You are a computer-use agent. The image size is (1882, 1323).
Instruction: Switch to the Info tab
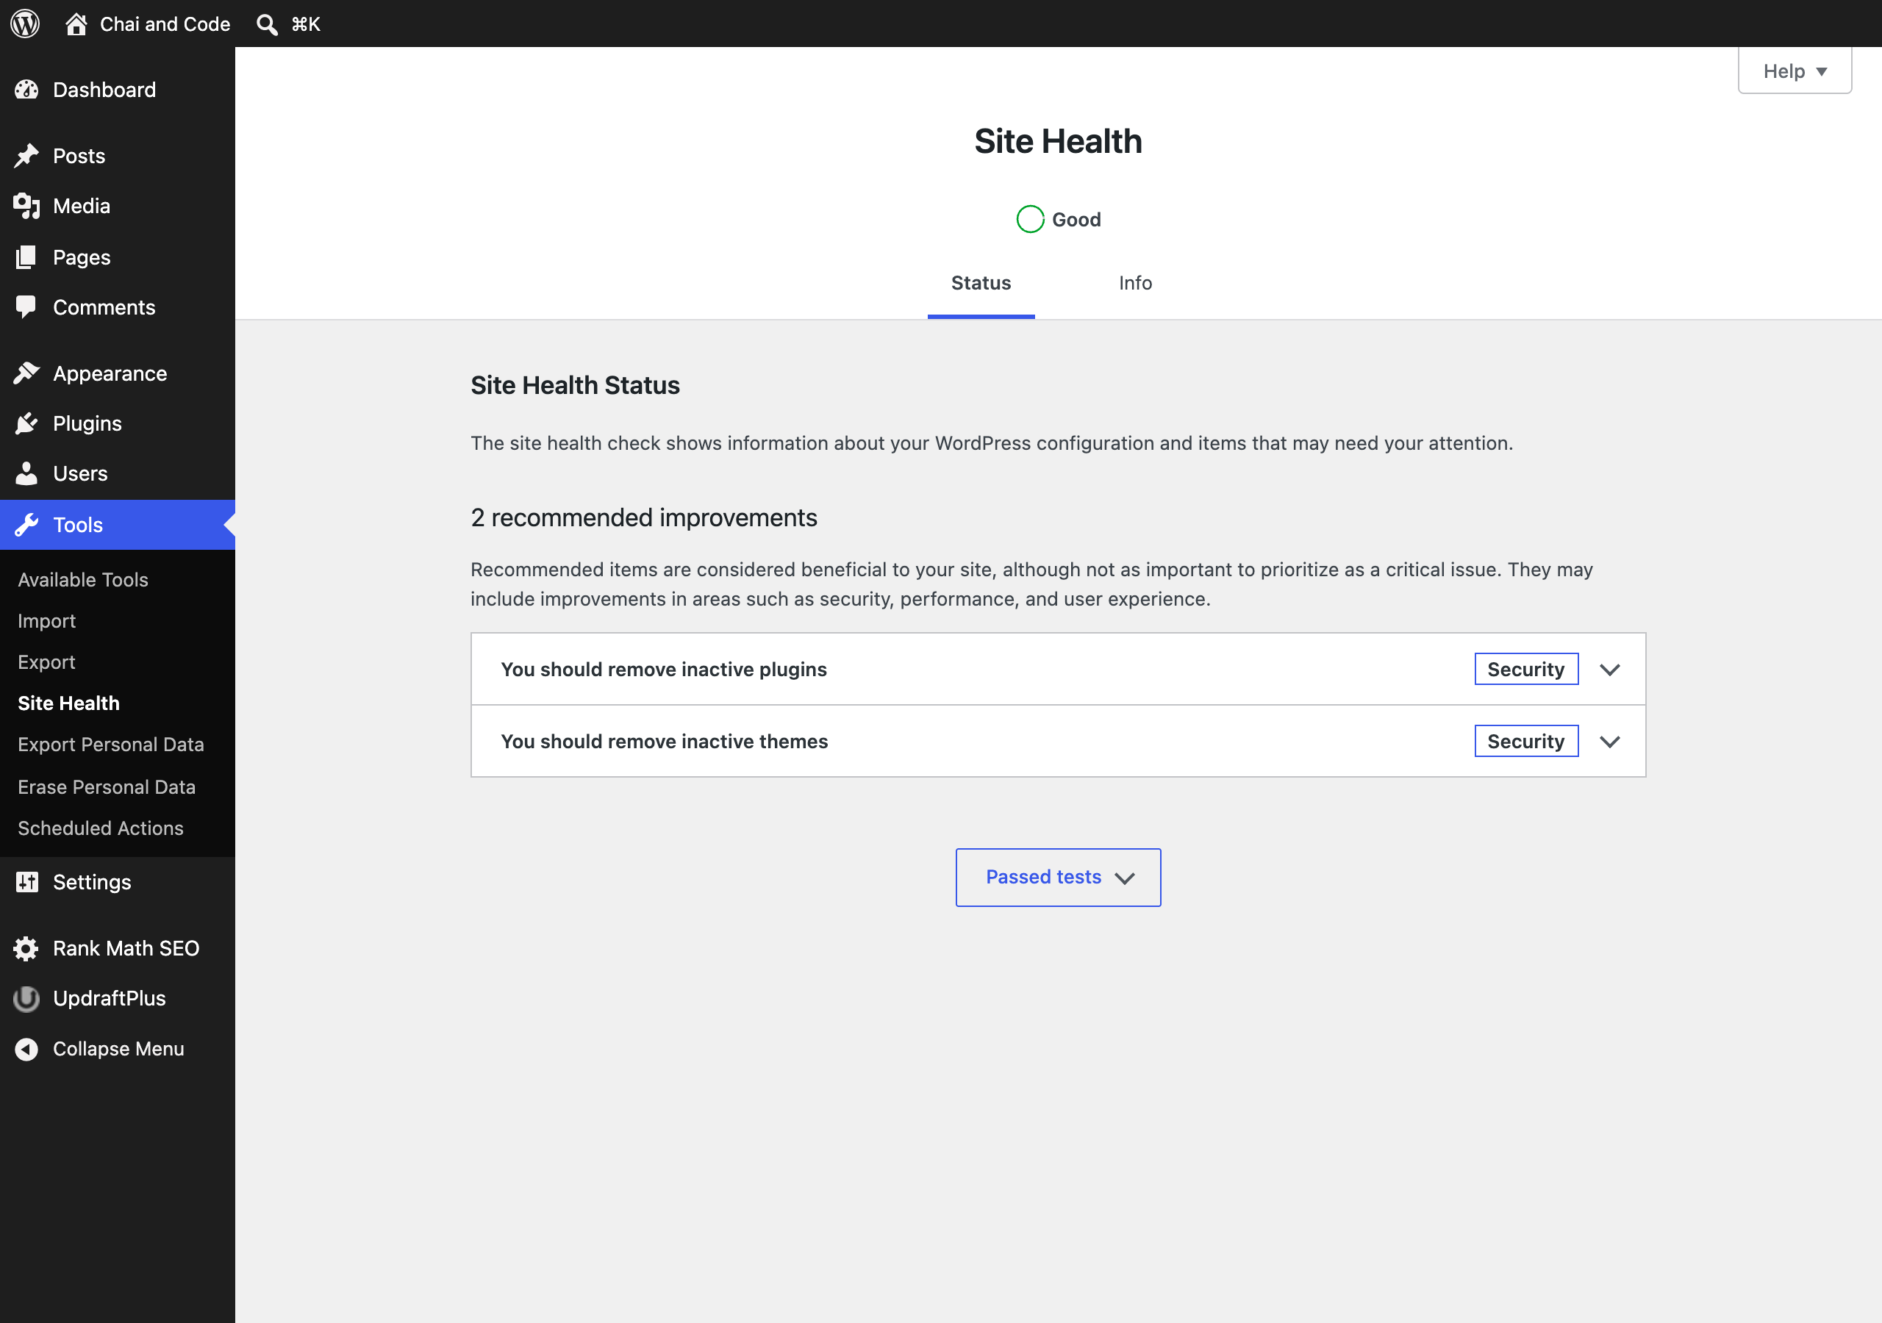tap(1135, 283)
